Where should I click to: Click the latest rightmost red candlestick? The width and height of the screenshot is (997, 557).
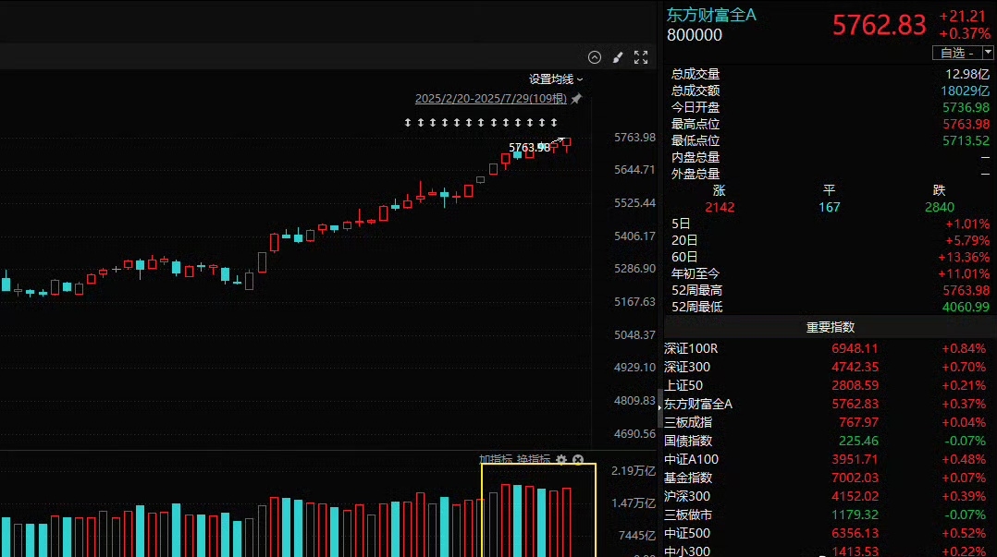tap(567, 144)
